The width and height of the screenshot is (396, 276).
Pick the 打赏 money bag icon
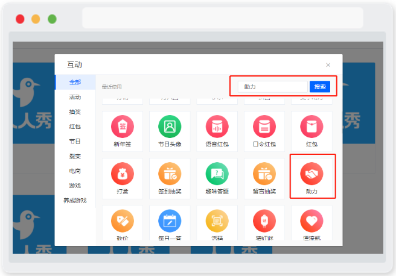click(123, 174)
